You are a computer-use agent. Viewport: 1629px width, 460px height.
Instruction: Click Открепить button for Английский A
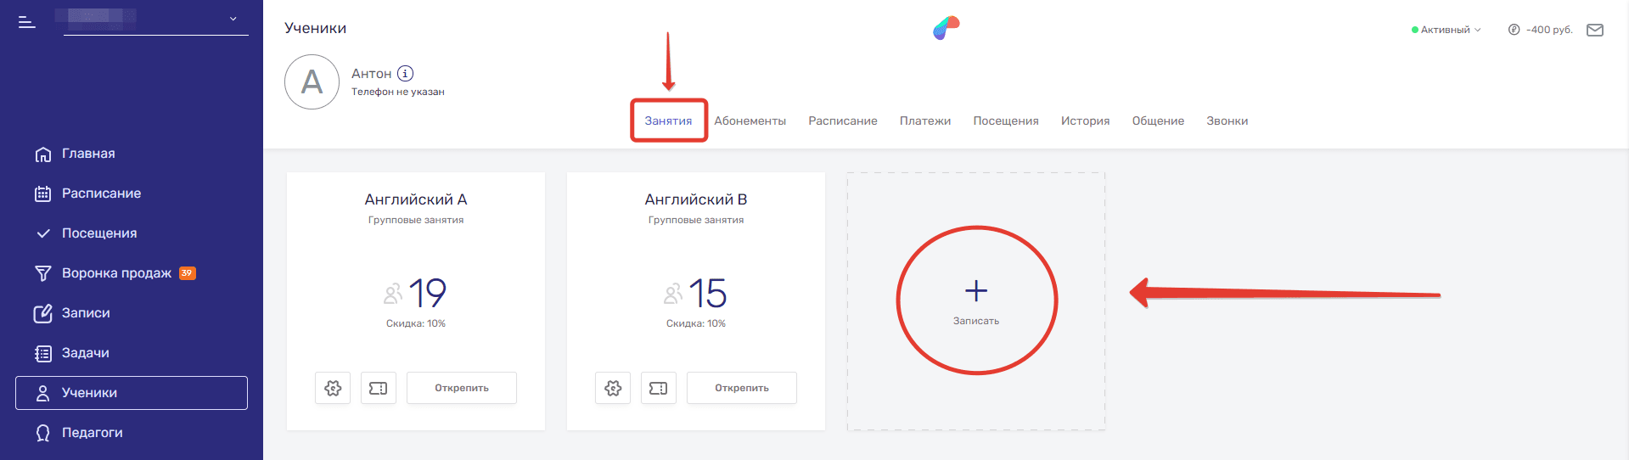462,388
